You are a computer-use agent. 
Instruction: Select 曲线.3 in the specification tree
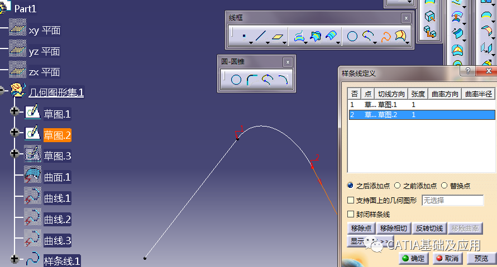point(57,240)
